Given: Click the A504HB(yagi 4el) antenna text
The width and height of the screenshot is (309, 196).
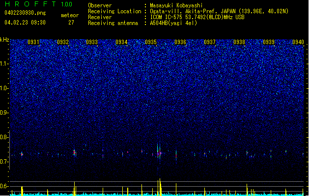Looking at the screenshot, I should 173,23.
